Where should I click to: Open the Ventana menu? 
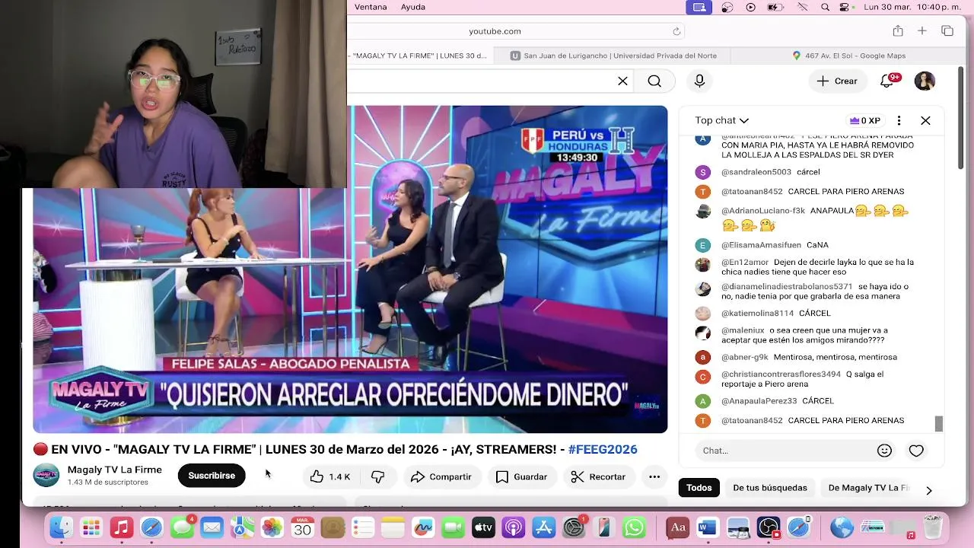coord(371,7)
